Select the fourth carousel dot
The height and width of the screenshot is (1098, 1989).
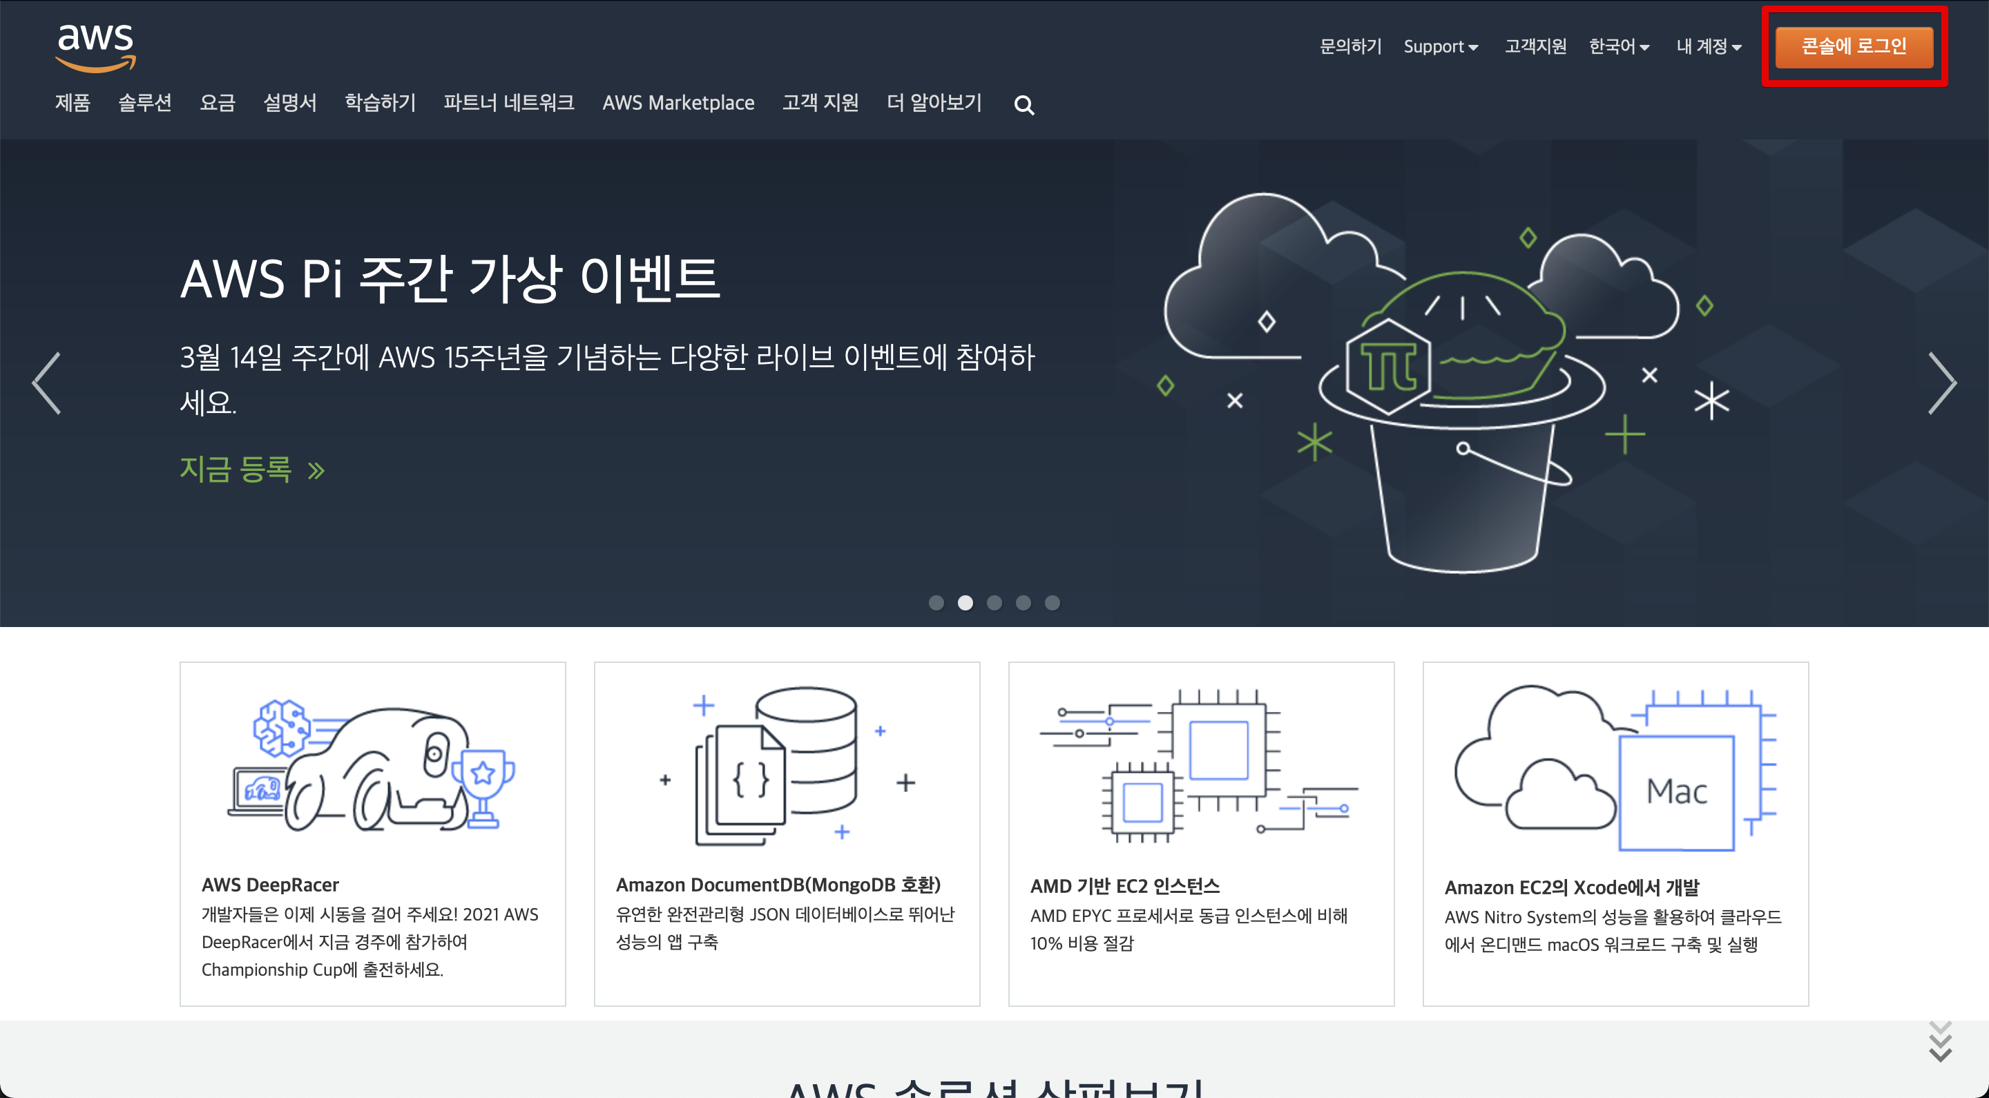1023,603
